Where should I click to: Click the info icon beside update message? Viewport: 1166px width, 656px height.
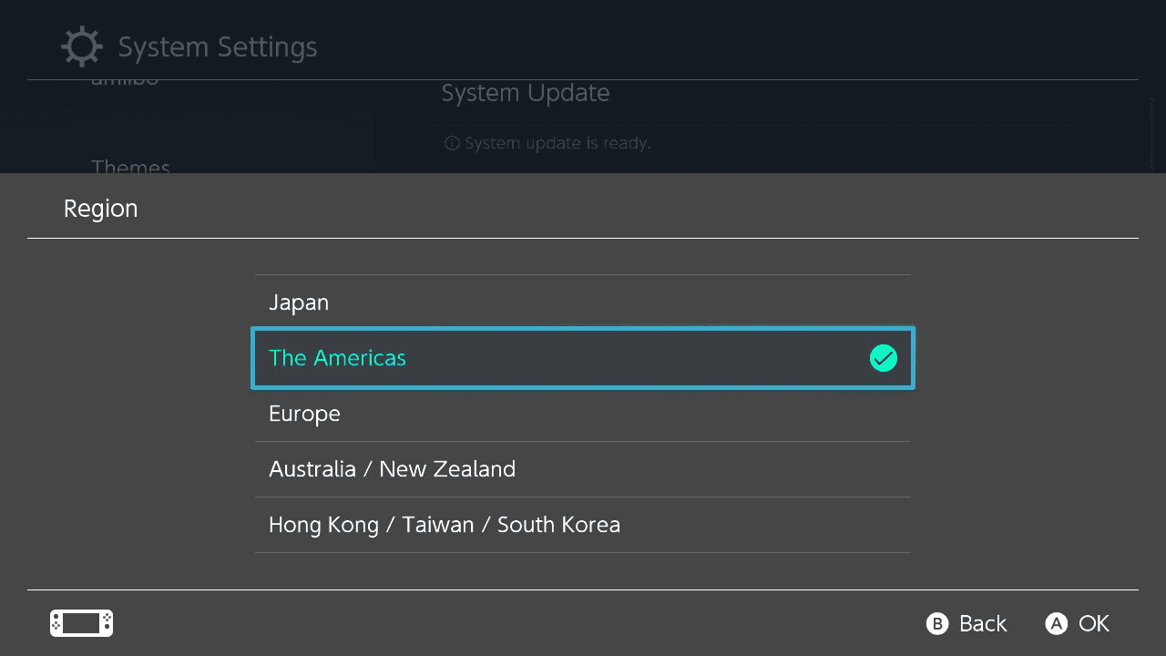(452, 143)
